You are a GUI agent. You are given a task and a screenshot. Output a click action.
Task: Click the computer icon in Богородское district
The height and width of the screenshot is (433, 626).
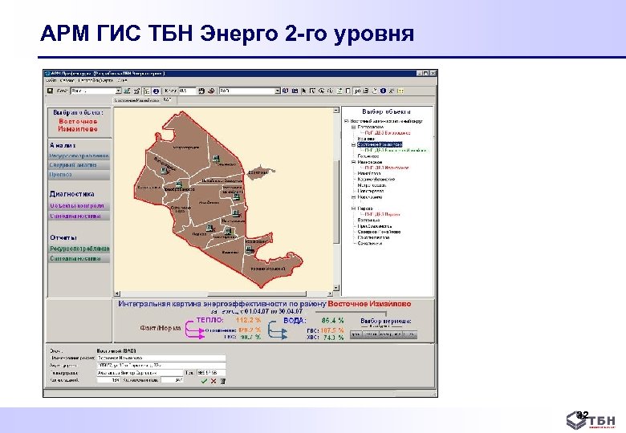click(x=164, y=171)
